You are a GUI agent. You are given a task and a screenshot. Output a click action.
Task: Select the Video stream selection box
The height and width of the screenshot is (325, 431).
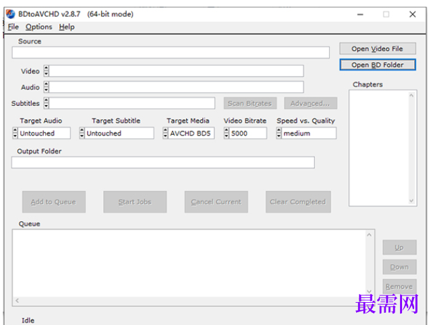(176, 71)
